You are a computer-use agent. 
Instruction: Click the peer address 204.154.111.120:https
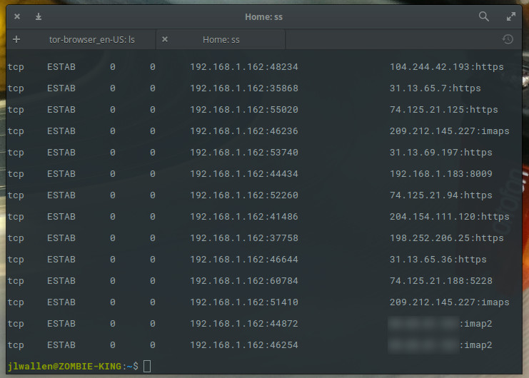tap(449, 217)
